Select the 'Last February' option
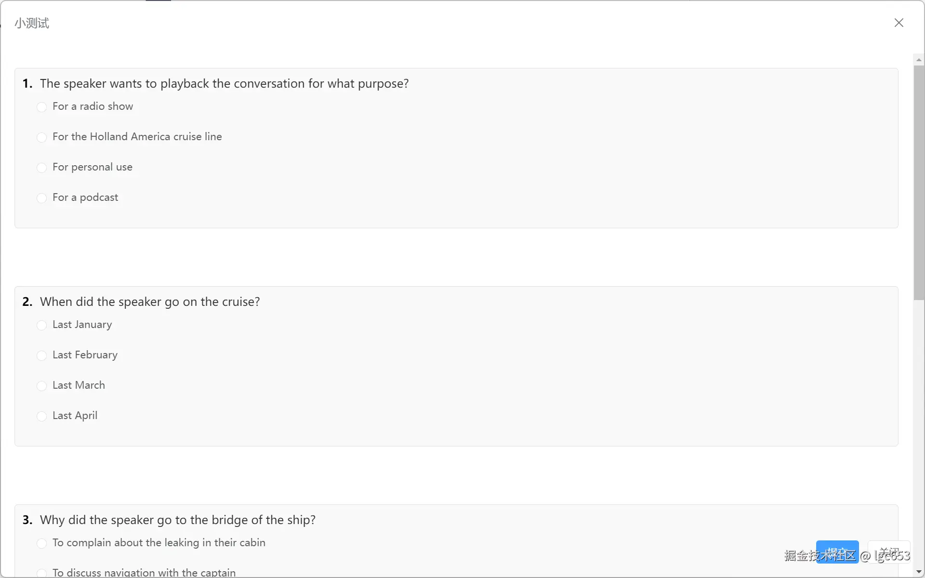Viewport: 925px width, 578px height. tap(42, 355)
